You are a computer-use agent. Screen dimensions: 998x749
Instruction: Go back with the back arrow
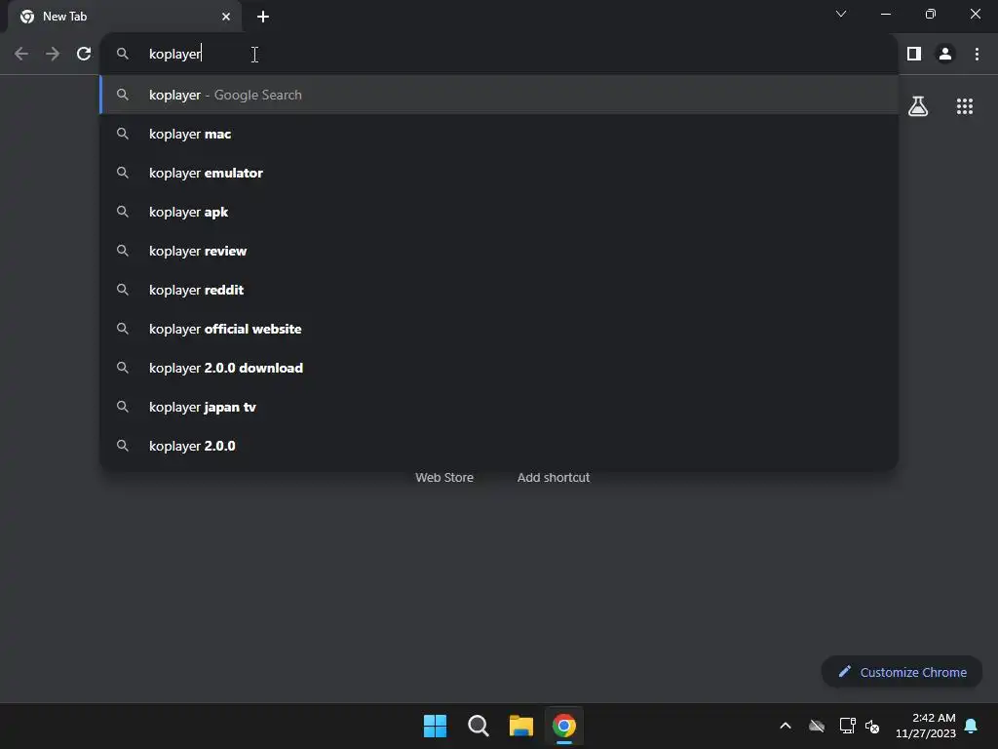tap(21, 55)
